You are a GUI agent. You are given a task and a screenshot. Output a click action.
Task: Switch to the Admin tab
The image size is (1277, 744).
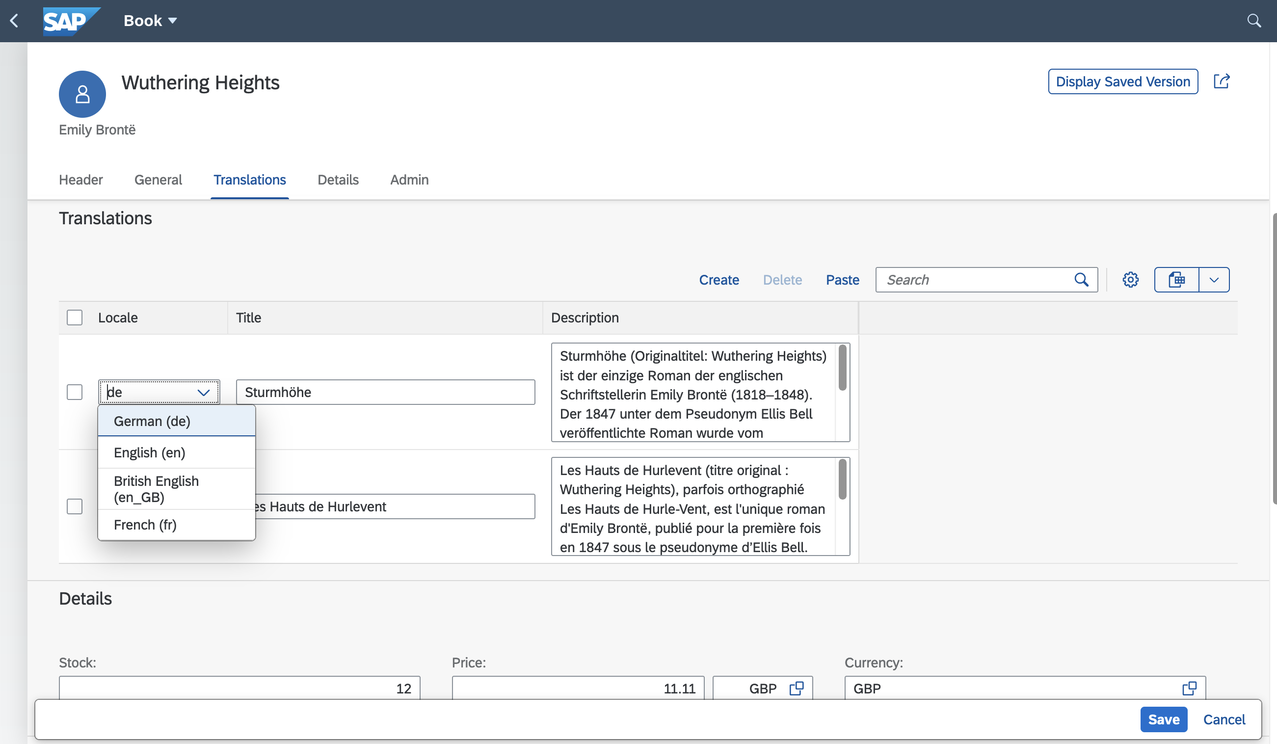pyautogui.click(x=409, y=180)
